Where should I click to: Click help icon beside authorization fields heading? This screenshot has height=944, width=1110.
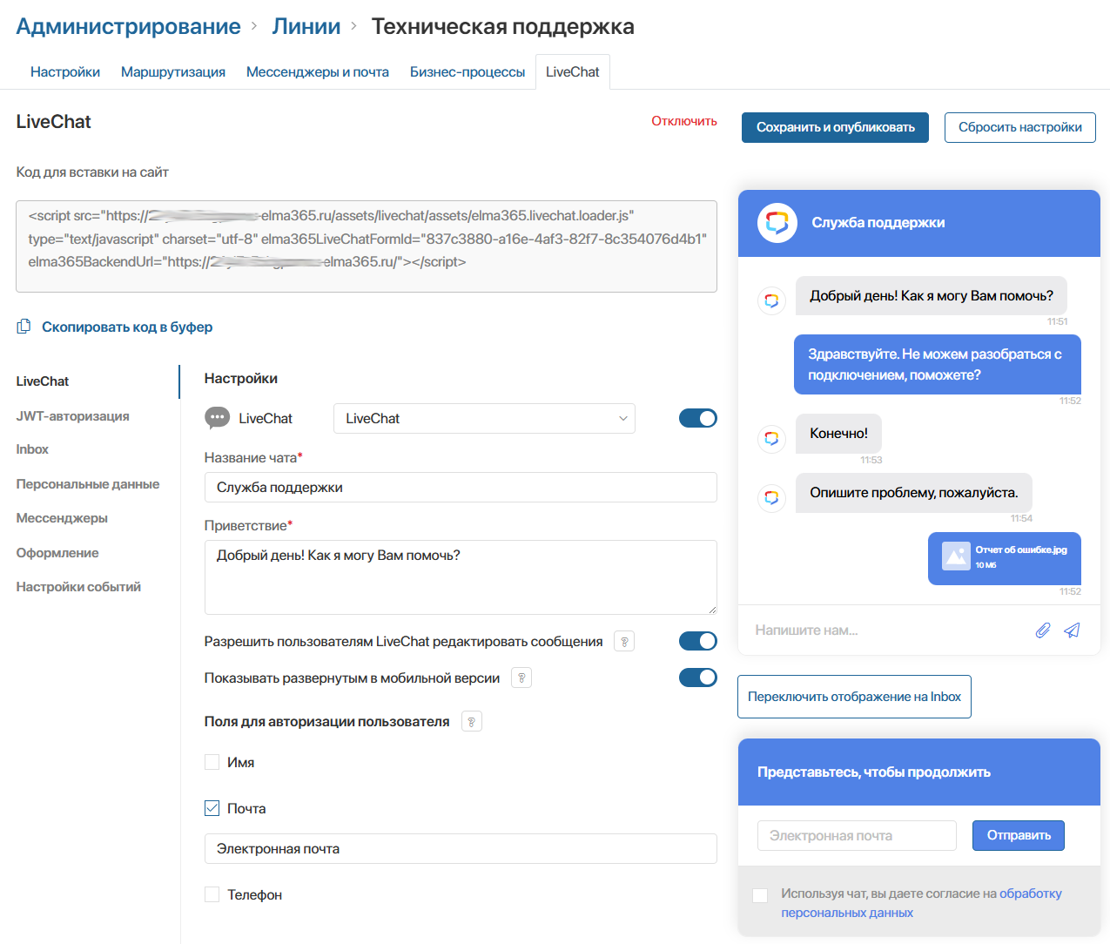tap(472, 721)
